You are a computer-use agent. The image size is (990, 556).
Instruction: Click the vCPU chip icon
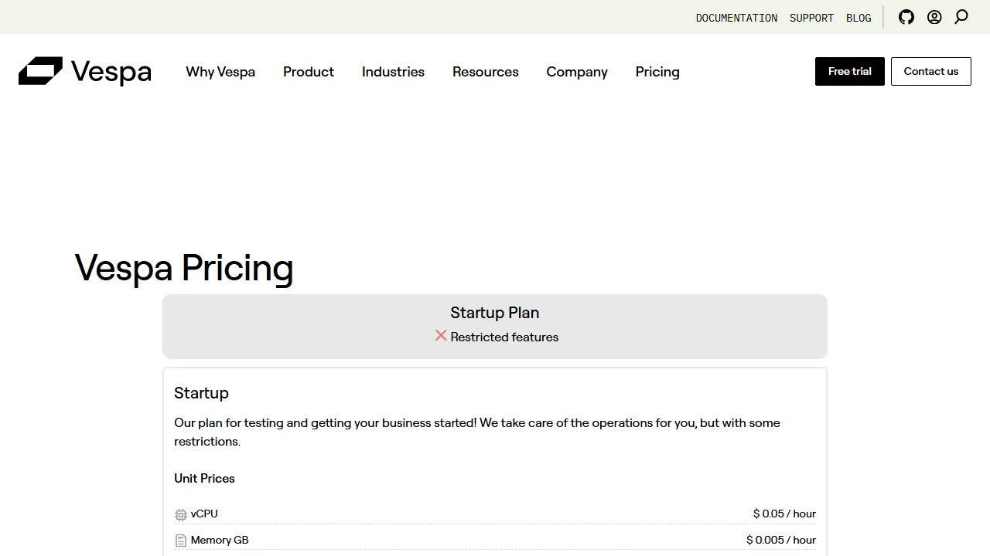coord(181,514)
